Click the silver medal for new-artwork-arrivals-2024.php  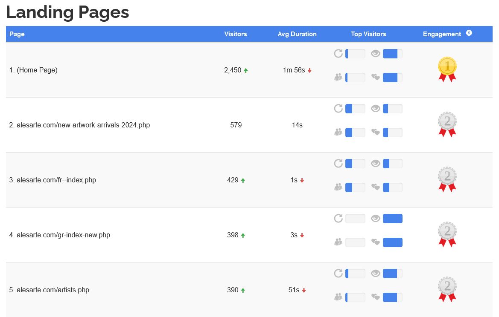(x=447, y=124)
